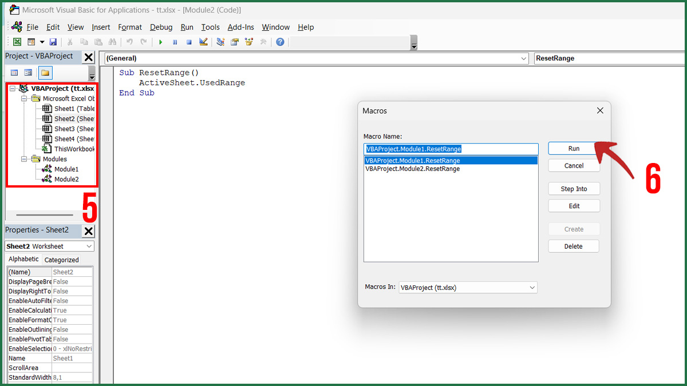This screenshot has height=386, width=687.
Task: Close the Macros dialog
Action: coord(600,110)
